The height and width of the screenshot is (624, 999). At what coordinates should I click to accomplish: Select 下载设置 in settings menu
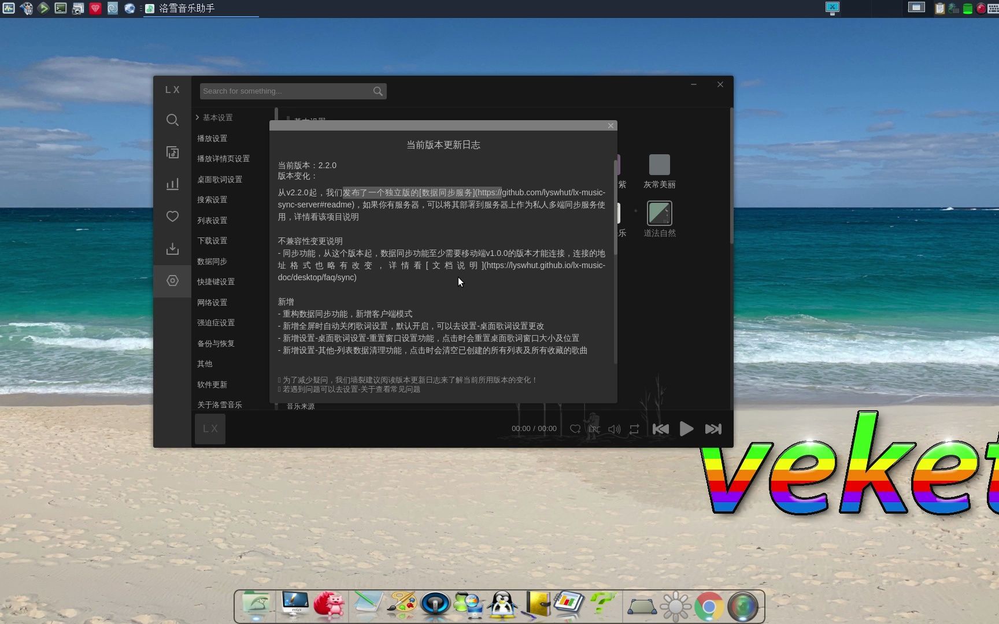[x=212, y=240]
